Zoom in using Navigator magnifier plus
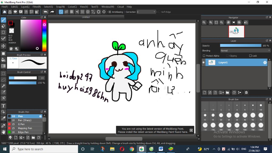This screenshot has width=272, height=153. click(211, 22)
